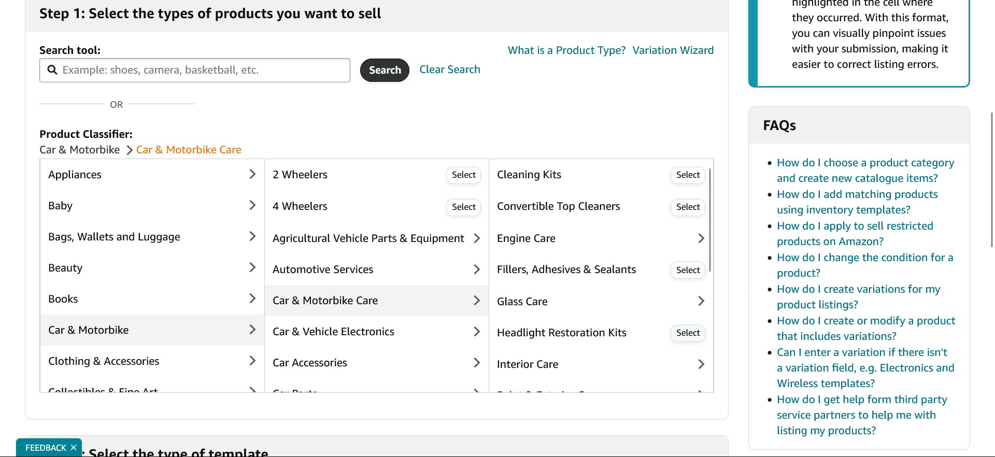Select the 4 Wheelers product type

pyautogui.click(x=463, y=207)
